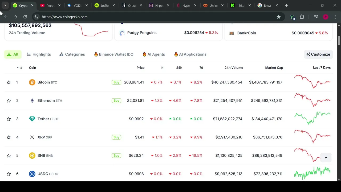Click the XRP coin logo
Image resolution: width=341 pixels, height=192 pixels.
(x=32, y=137)
